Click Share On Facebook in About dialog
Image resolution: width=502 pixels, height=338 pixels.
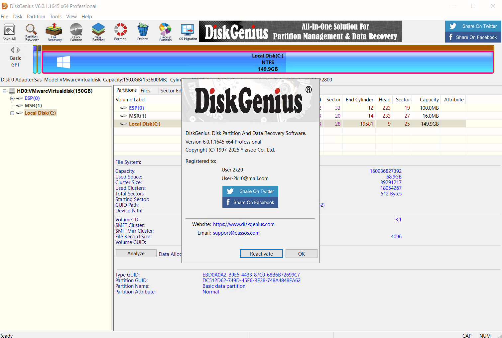click(x=250, y=202)
